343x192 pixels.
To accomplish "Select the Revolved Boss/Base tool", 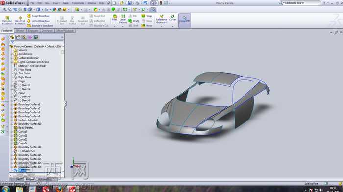I will (x=20, y=20).
